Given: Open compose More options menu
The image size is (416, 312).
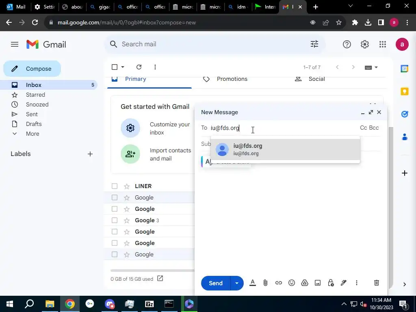Looking at the screenshot, I should point(357,283).
